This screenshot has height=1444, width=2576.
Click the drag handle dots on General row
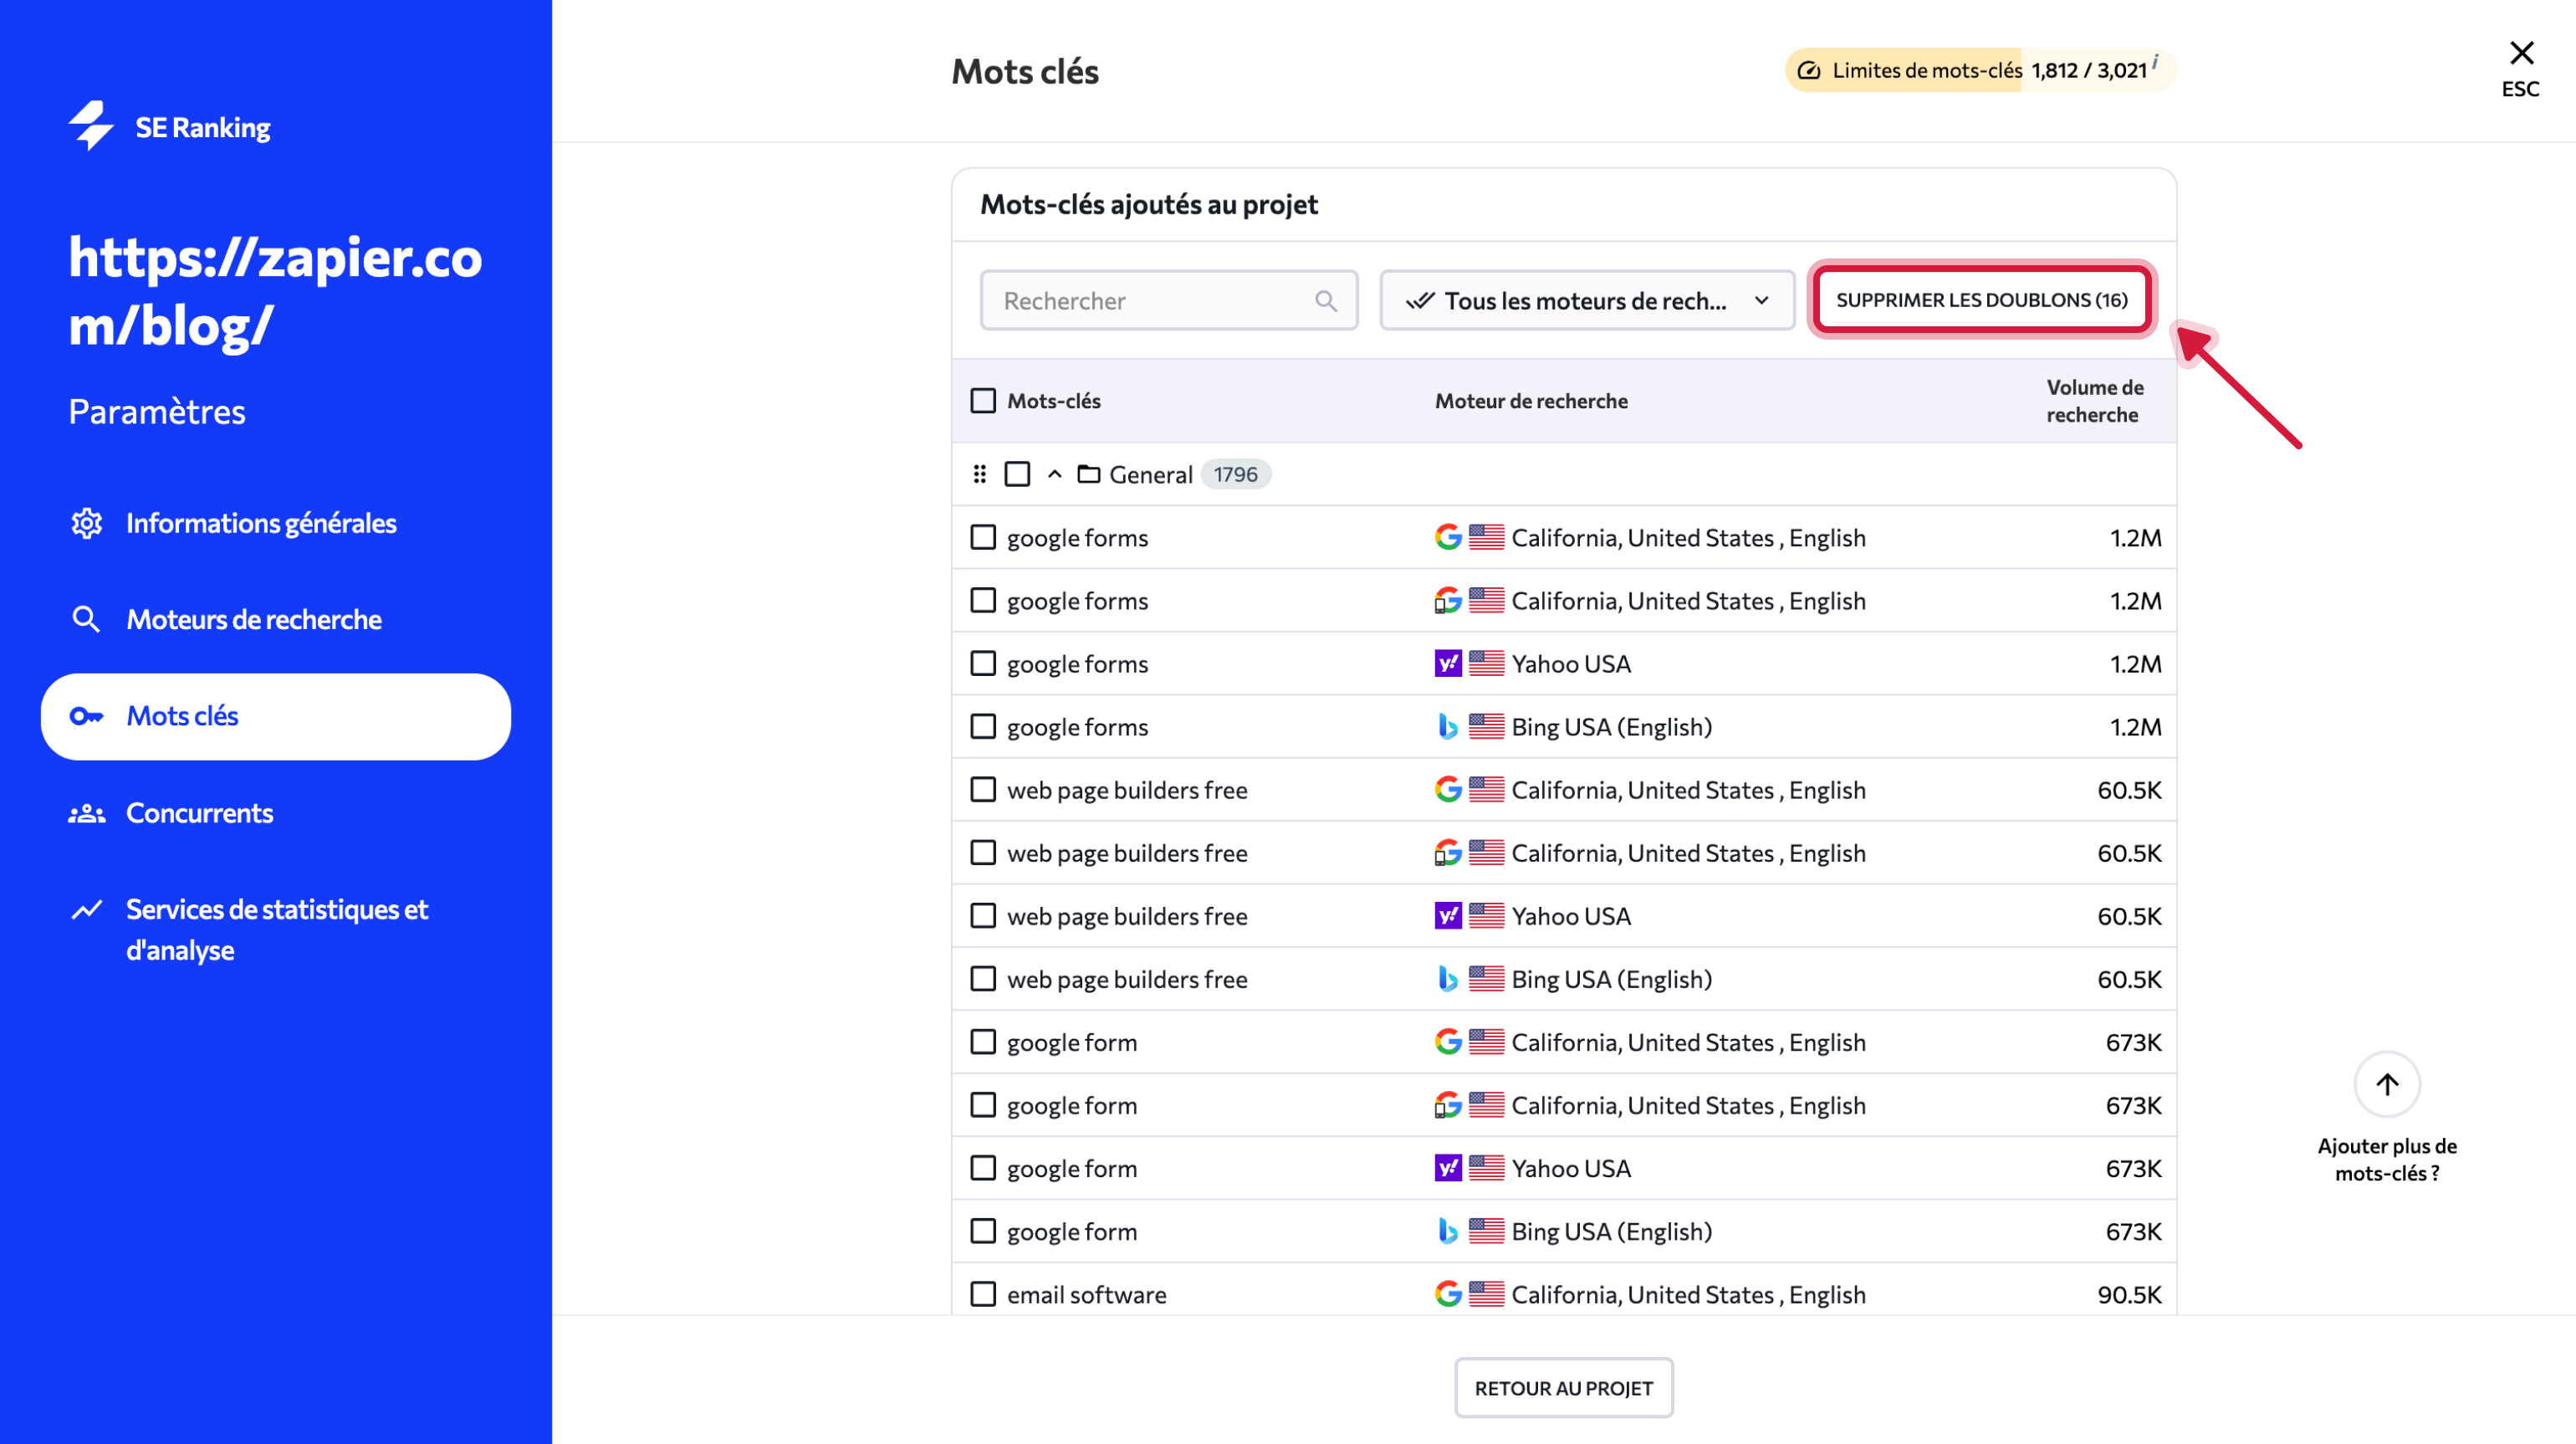[980, 474]
